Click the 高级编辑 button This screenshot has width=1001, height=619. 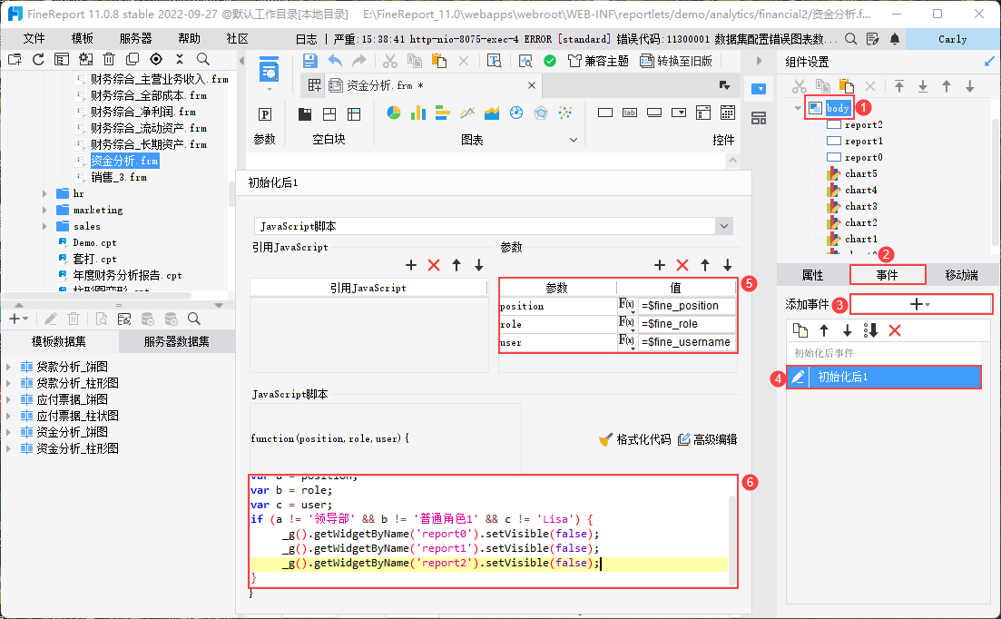coord(708,439)
